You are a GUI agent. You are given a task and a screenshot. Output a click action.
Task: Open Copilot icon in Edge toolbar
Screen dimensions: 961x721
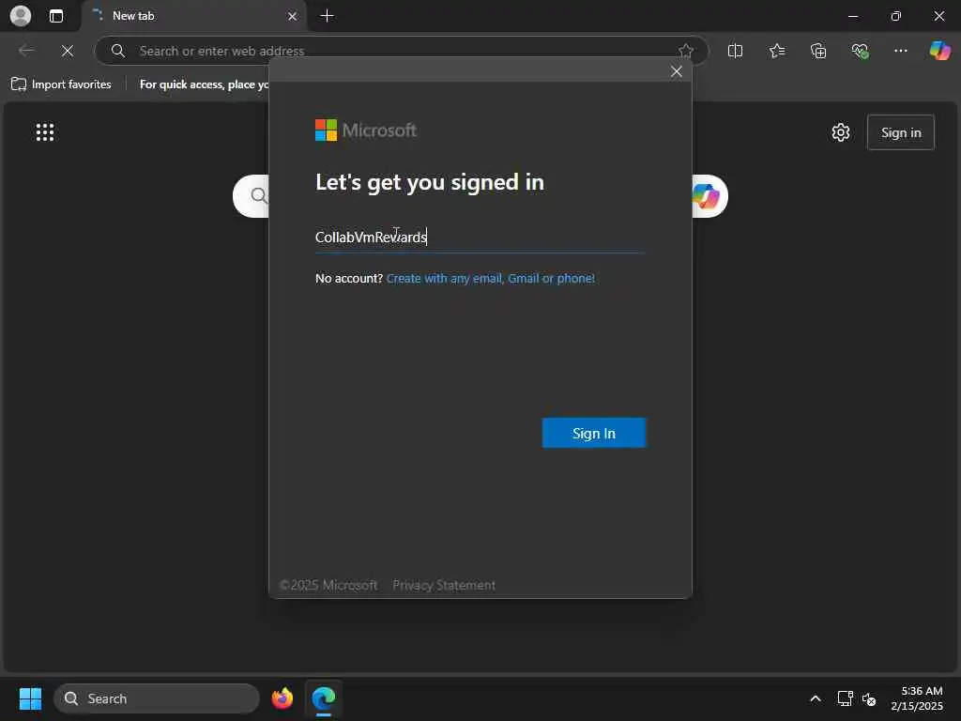pos(939,51)
